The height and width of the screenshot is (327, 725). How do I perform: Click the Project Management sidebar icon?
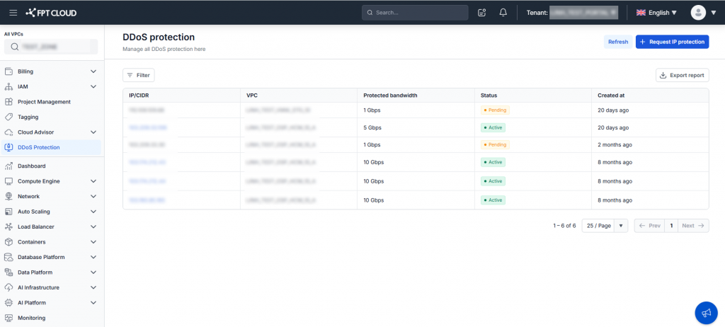pyautogui.click(x=8, y=102)
